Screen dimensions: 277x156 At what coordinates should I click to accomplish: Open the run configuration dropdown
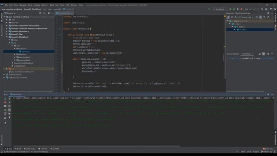click(220, 9)
